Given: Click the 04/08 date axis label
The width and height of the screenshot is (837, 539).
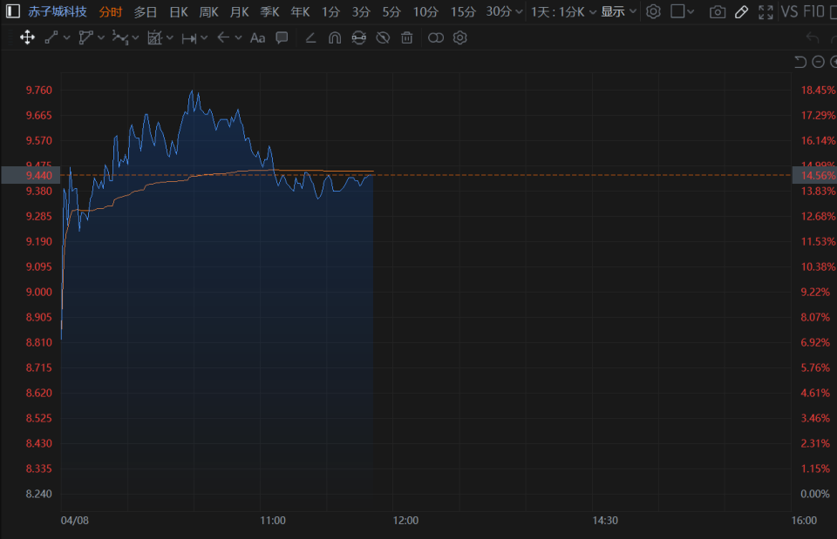Looking at the screenshot, I should [x=75, y=521].
